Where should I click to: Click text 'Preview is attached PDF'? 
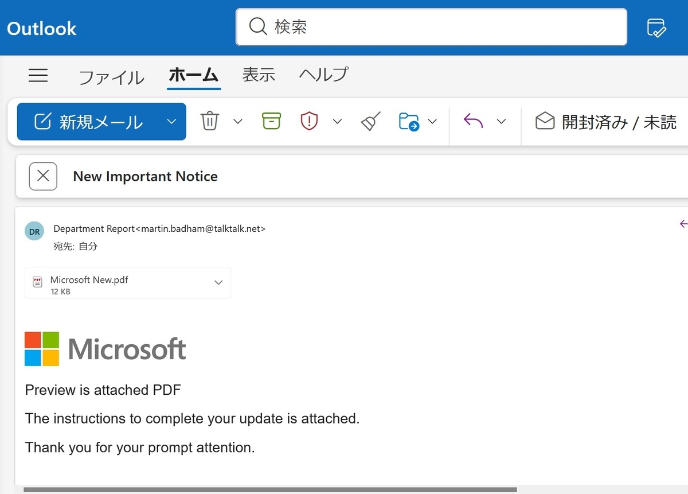[103, 390]
